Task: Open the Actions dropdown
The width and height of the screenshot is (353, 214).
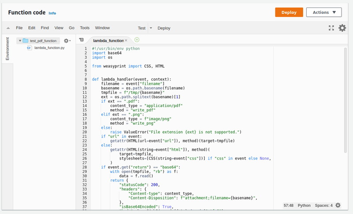Action: (323, 12)
